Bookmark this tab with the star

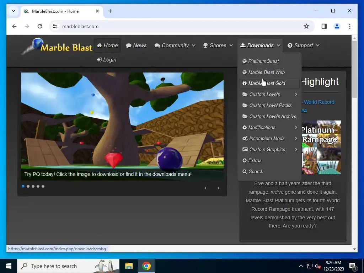tap(306, 26)
